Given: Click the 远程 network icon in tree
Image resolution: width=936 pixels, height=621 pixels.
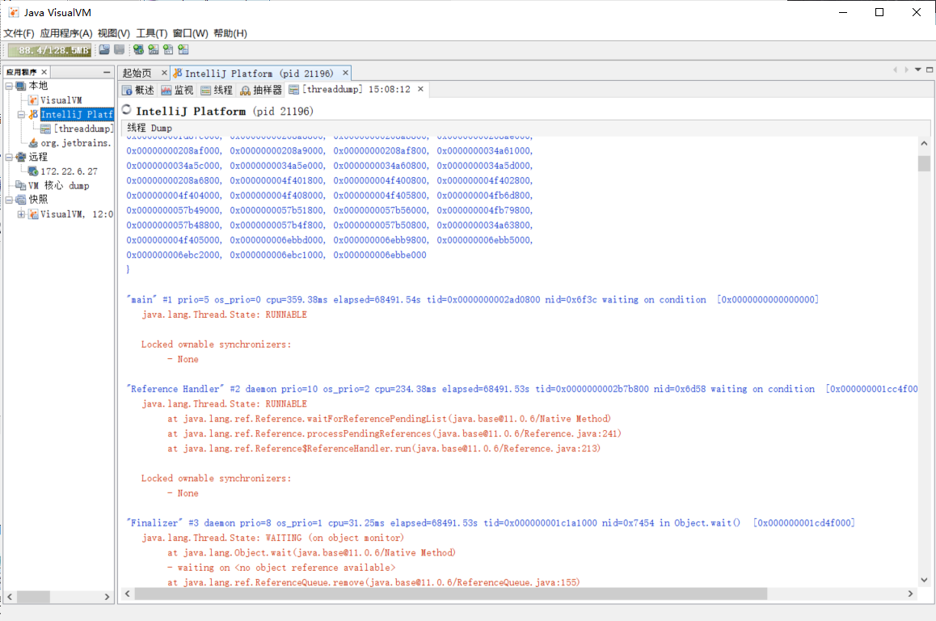Looking at the screenshot, I should pyautogui.click(x=21, y=157).
